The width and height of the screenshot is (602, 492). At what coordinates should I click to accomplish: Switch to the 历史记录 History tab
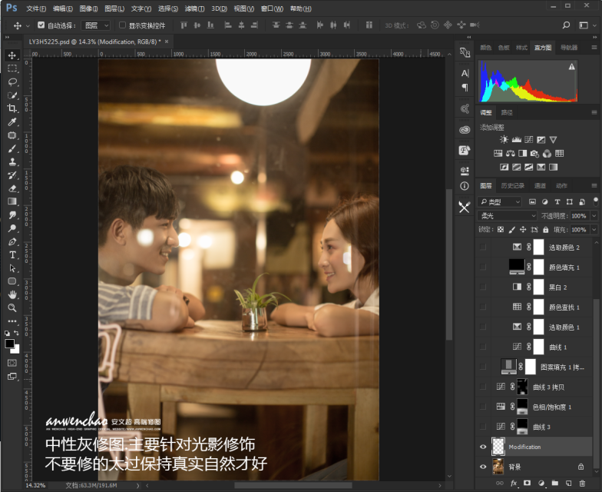tap(513, 186)
